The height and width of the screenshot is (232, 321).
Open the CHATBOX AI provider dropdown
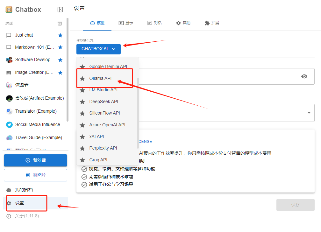point(98,49)
